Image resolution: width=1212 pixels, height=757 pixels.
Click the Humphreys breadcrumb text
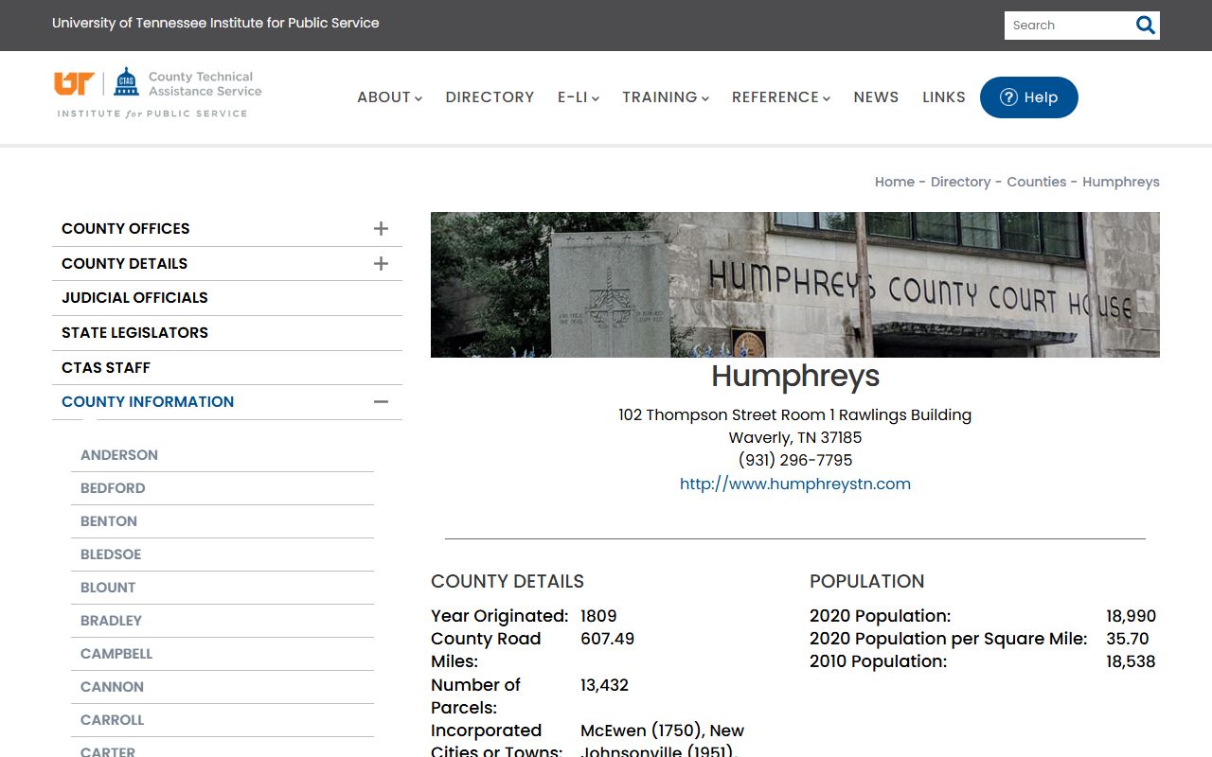click(1121, 182)
